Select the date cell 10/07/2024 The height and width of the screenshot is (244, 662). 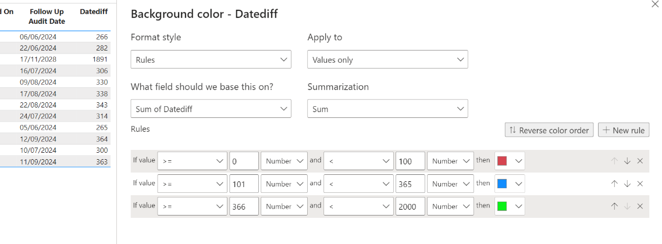(38, 150)
